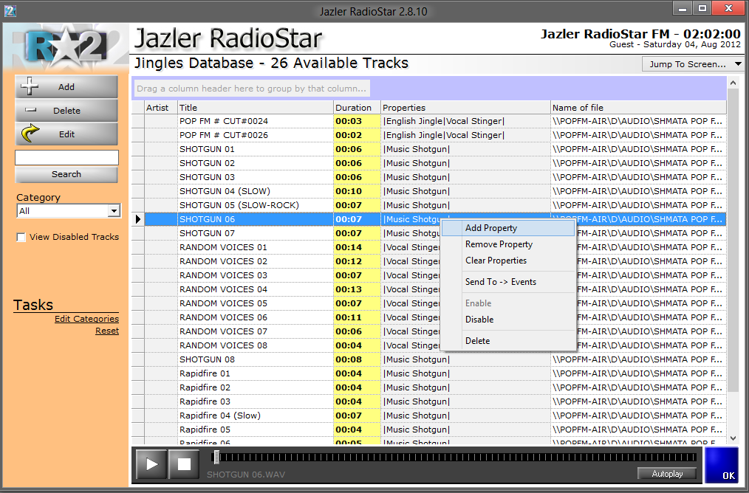Click the 00:14 duration of RANDOM VOICES 01
The width and height of the screenshot is (749, 493).
tap(357, 247)
